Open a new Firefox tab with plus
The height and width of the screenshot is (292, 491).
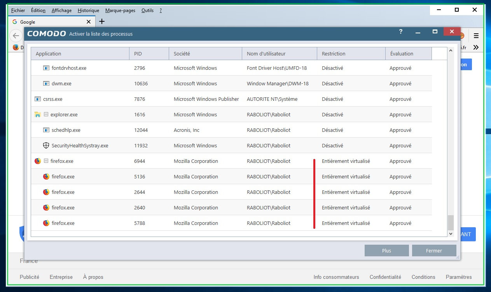[102, 22]
